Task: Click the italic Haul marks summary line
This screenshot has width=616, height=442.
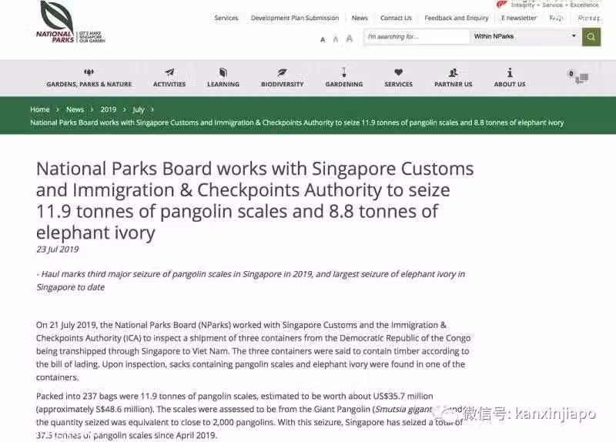Action: pos(251,280)
